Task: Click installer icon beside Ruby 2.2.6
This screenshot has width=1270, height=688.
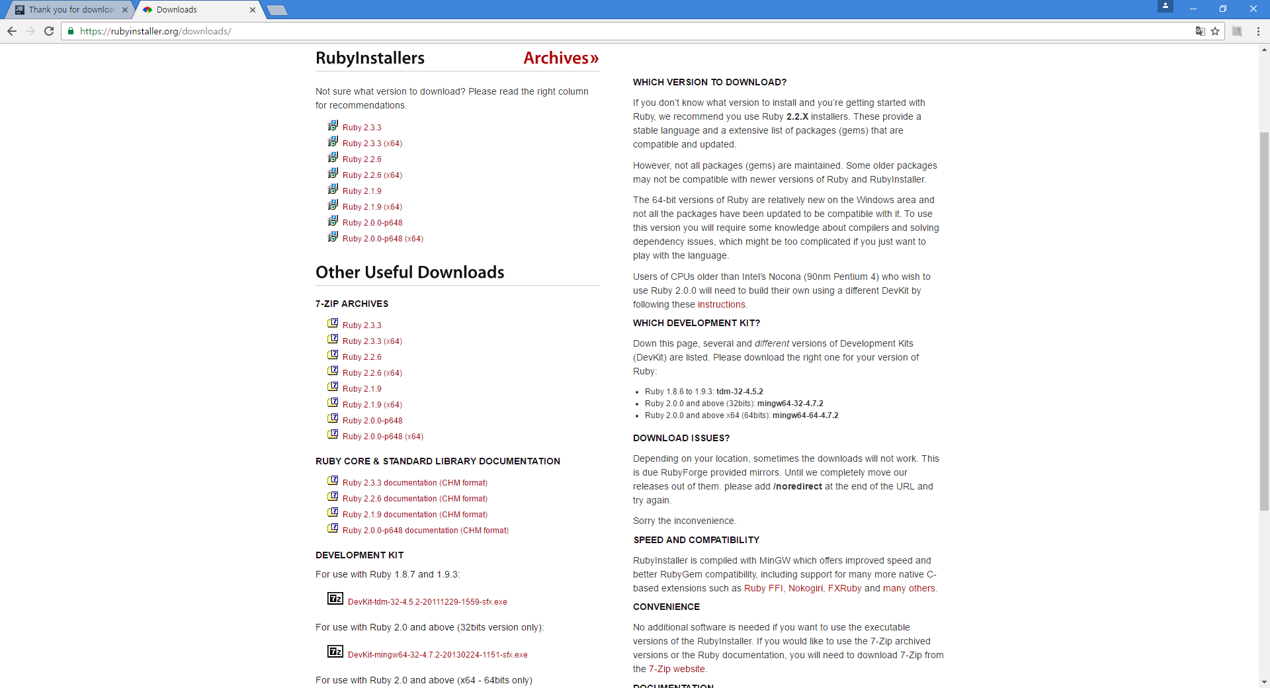Action: [x=333, y=157]
